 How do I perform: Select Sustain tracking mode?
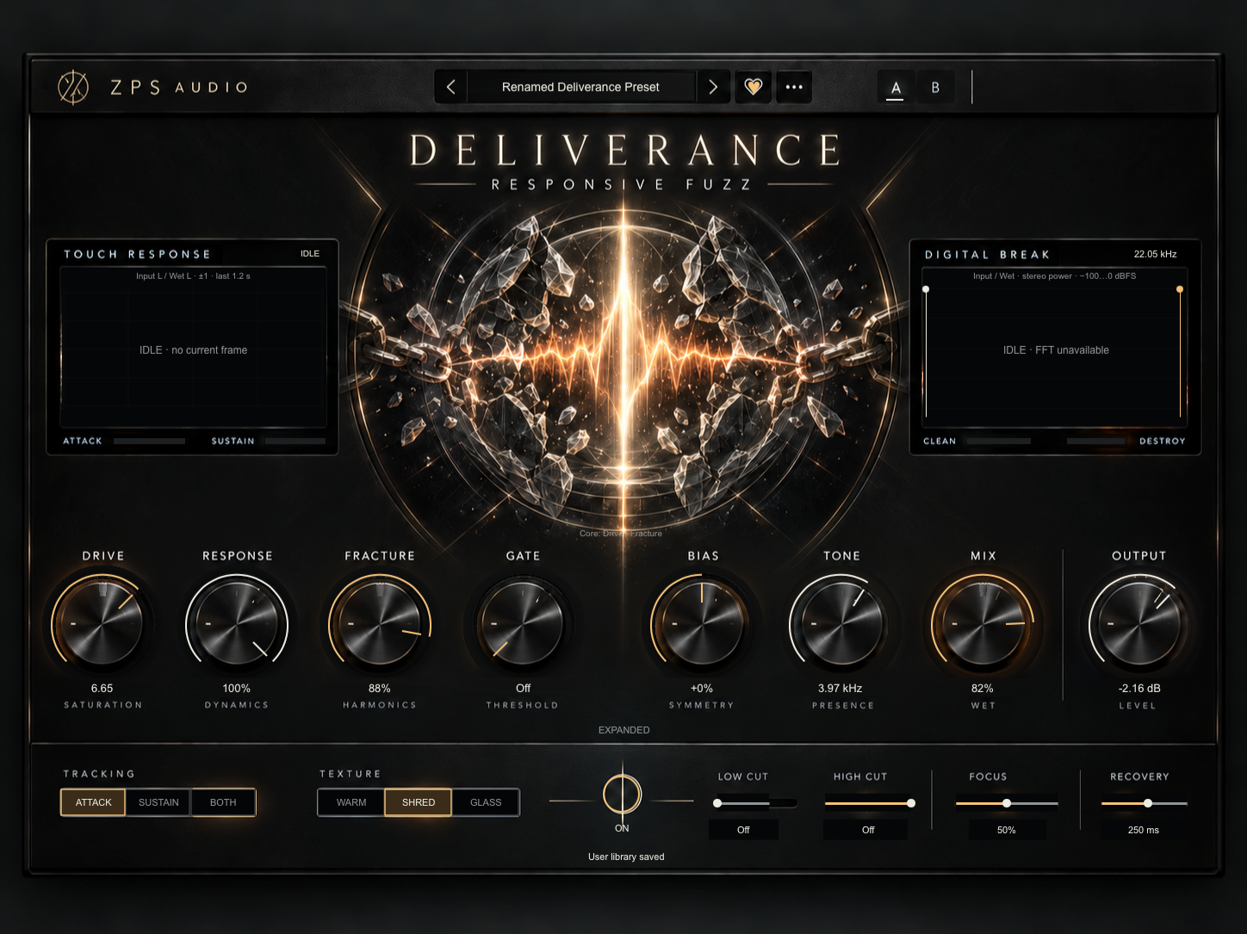click(x=158, y=802)
